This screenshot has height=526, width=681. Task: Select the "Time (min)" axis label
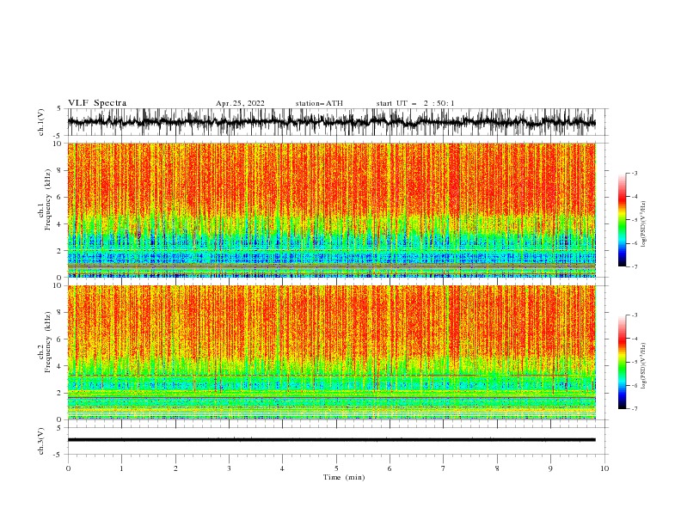(344, 477)
